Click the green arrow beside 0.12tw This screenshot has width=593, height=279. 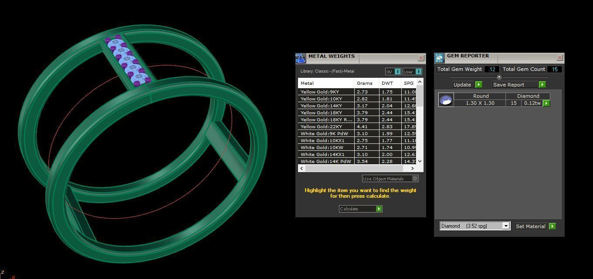546,103
